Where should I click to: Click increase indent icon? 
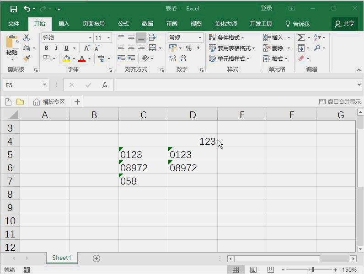pyautogui.click(x=131, y=58)
